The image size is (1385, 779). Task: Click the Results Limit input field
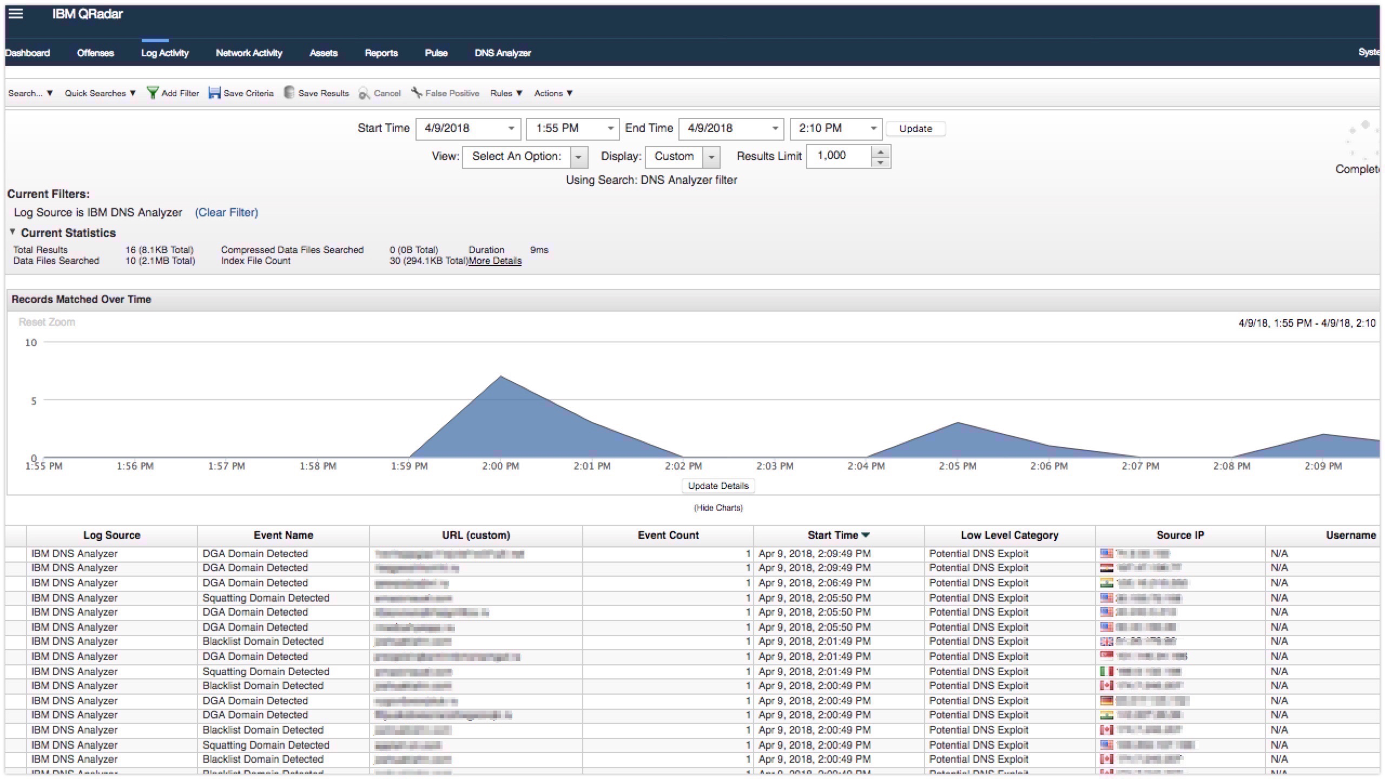[x=839, y=156]
